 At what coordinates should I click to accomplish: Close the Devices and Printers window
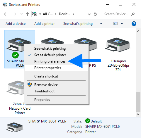point(134,4)
